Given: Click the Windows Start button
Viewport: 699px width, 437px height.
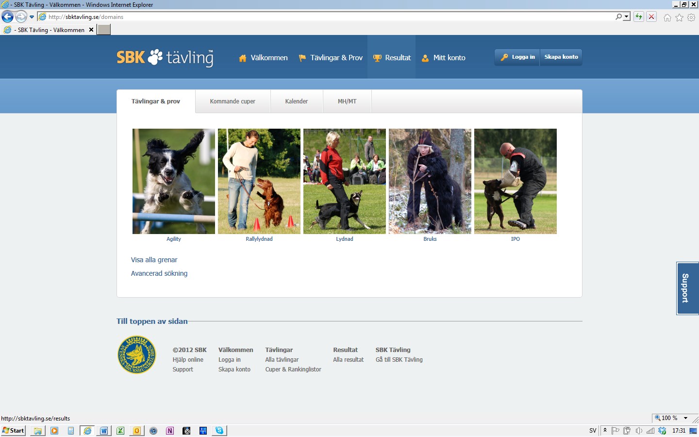Looking at the screenshot, I should (x=14, y=431).
